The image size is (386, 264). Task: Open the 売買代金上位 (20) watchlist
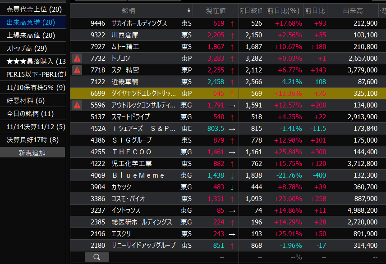tap(34, 9)
